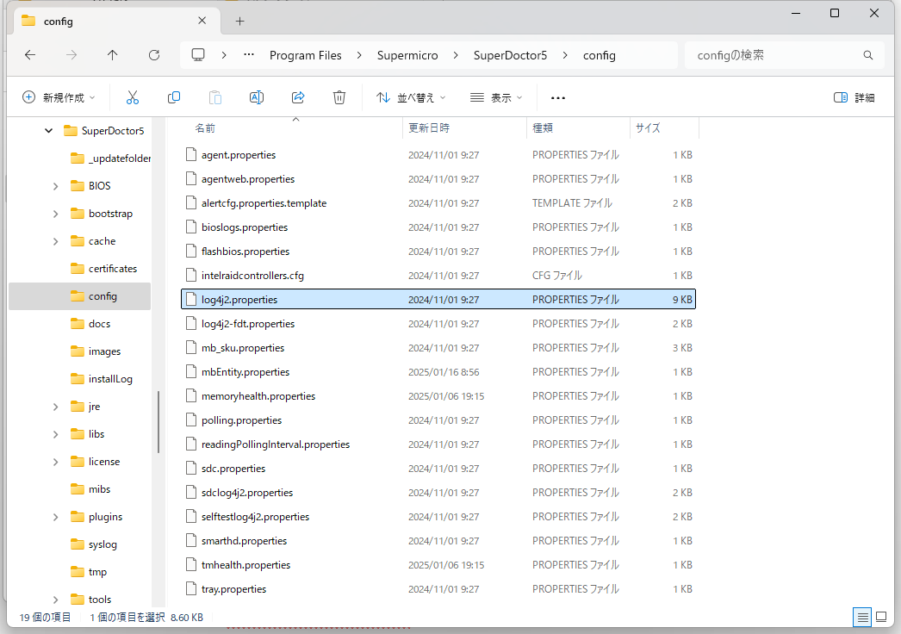Go back with the left arrow
Image resolution: width=901 pixels, height=634 pixels.
click(30, 55)
